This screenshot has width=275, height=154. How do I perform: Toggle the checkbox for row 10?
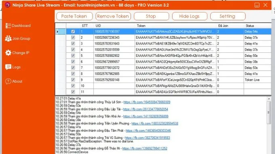pos(73,85)
